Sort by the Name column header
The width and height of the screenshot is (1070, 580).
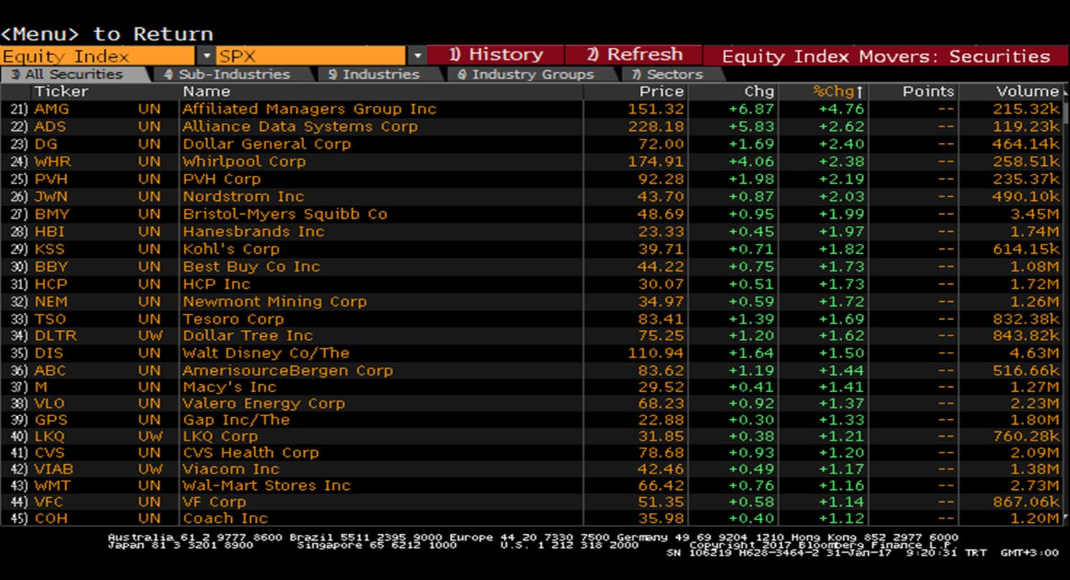pyautogui.click(x=206, y=92)
